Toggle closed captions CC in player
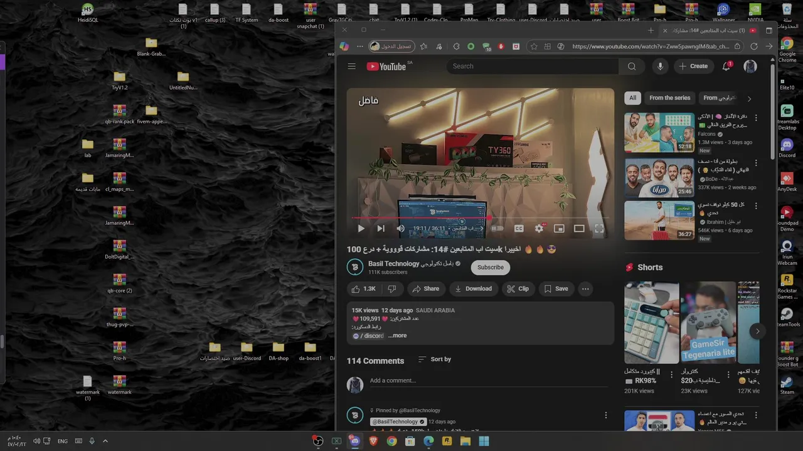This screenshot has height=451, width=803. (519, 229)
